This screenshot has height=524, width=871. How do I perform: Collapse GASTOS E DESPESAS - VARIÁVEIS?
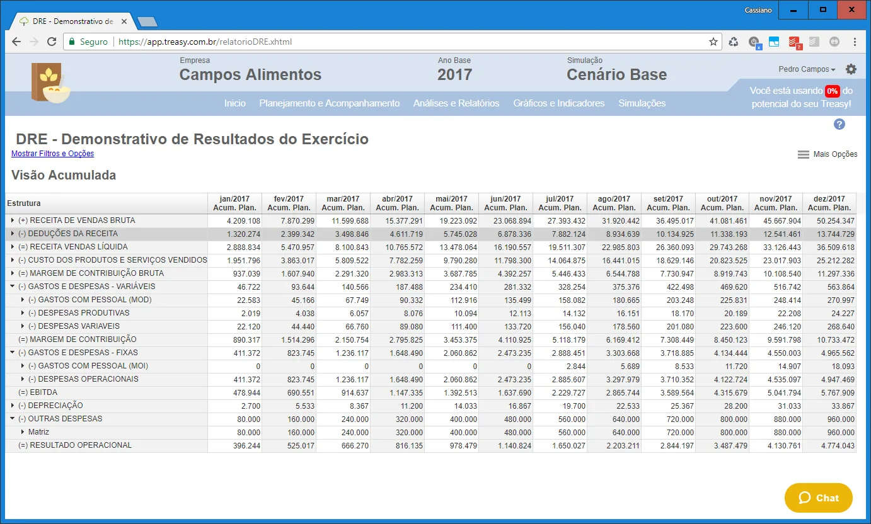13,287
